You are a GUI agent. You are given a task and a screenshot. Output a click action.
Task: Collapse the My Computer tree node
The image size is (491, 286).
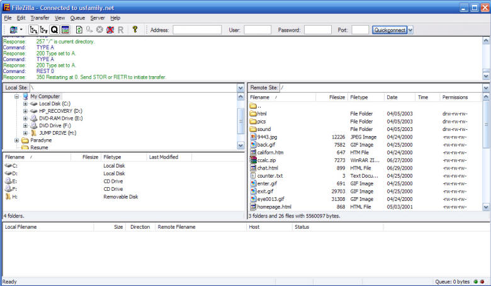pos(16,96)
